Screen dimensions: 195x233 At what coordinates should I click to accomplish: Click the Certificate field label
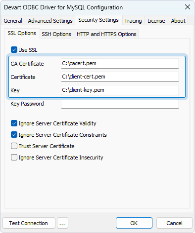[23, 77]
